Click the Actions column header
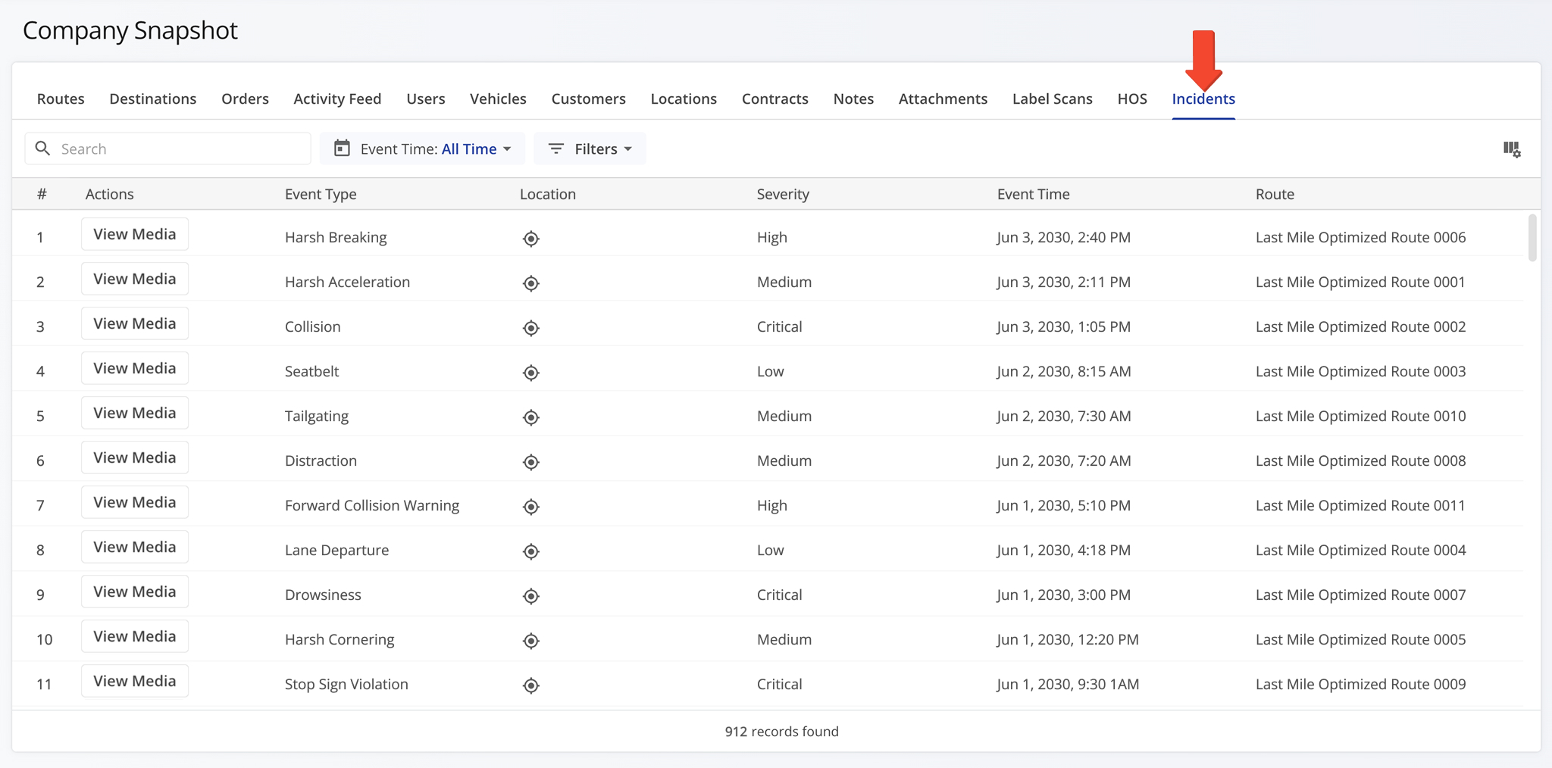The height and width of the screenshot is (768, 1552). point(109,194)
